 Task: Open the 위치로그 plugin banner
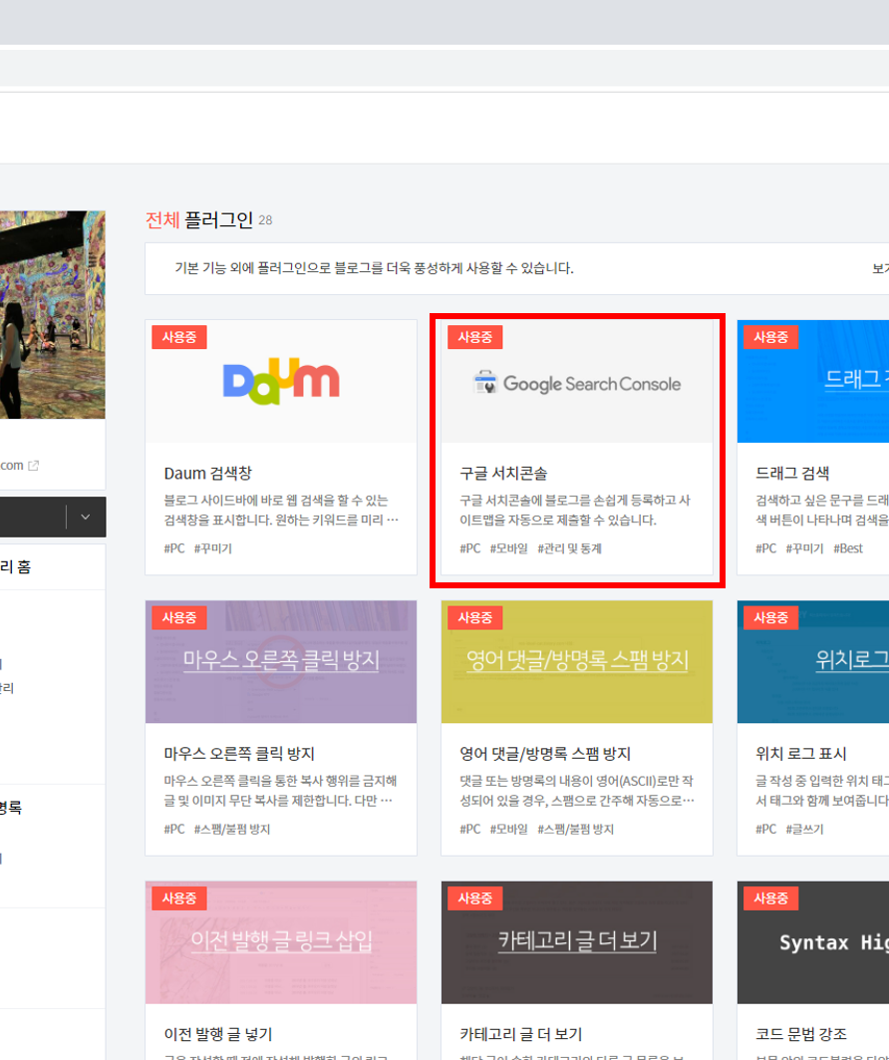(813, 662)
